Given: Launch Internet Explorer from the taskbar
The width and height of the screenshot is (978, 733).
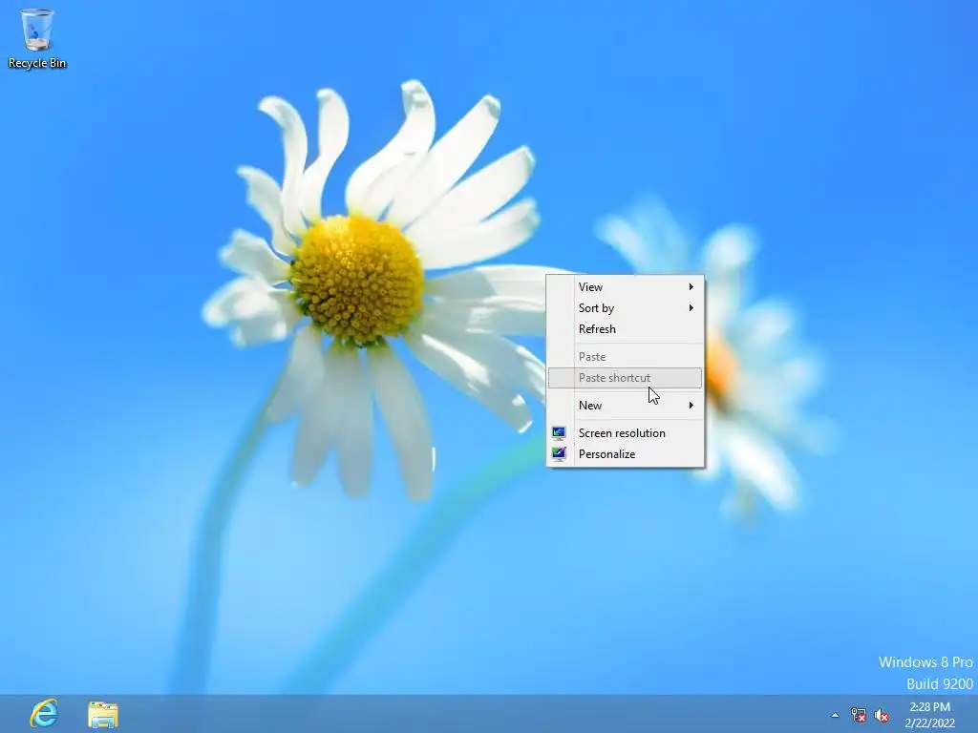Looking at the screenshot, I should pos(44,714).
